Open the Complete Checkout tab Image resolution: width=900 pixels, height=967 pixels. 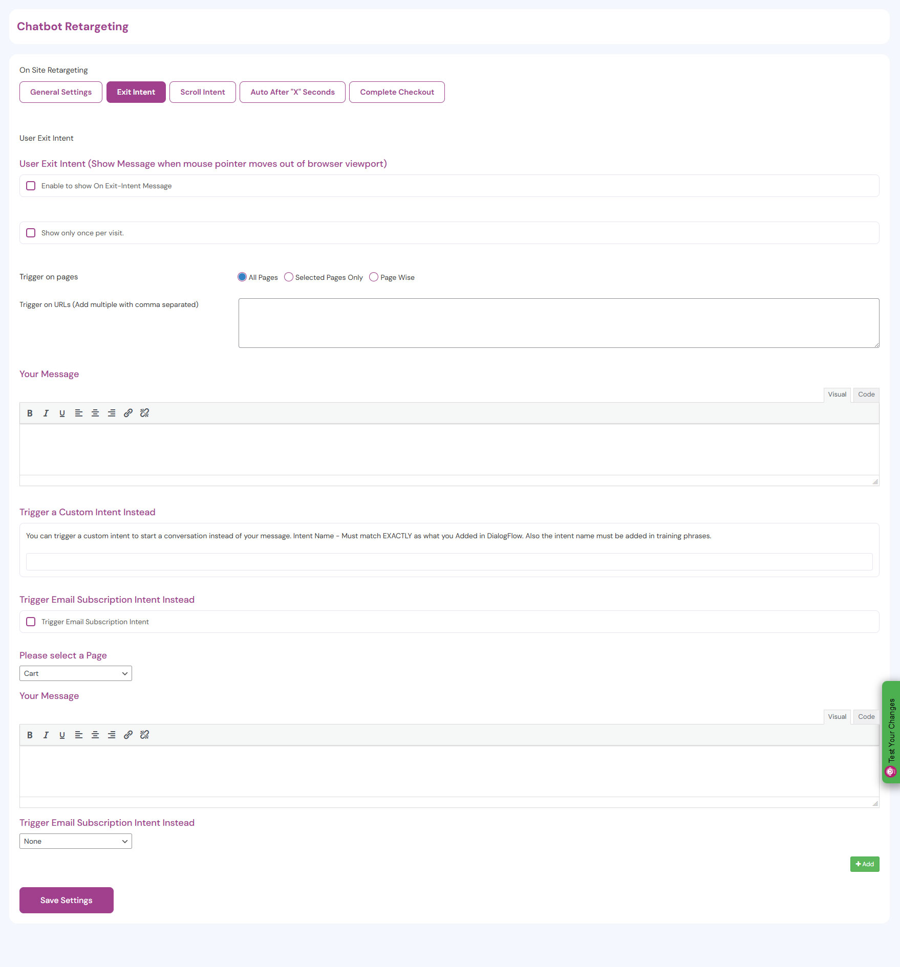[x=397, y=93]
